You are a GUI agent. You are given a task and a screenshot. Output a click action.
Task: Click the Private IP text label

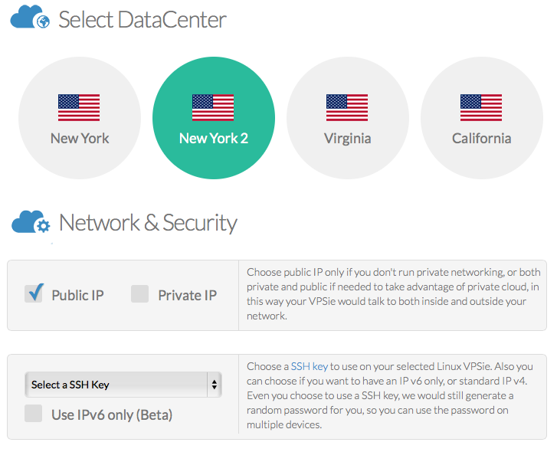[x=187, y=296]
